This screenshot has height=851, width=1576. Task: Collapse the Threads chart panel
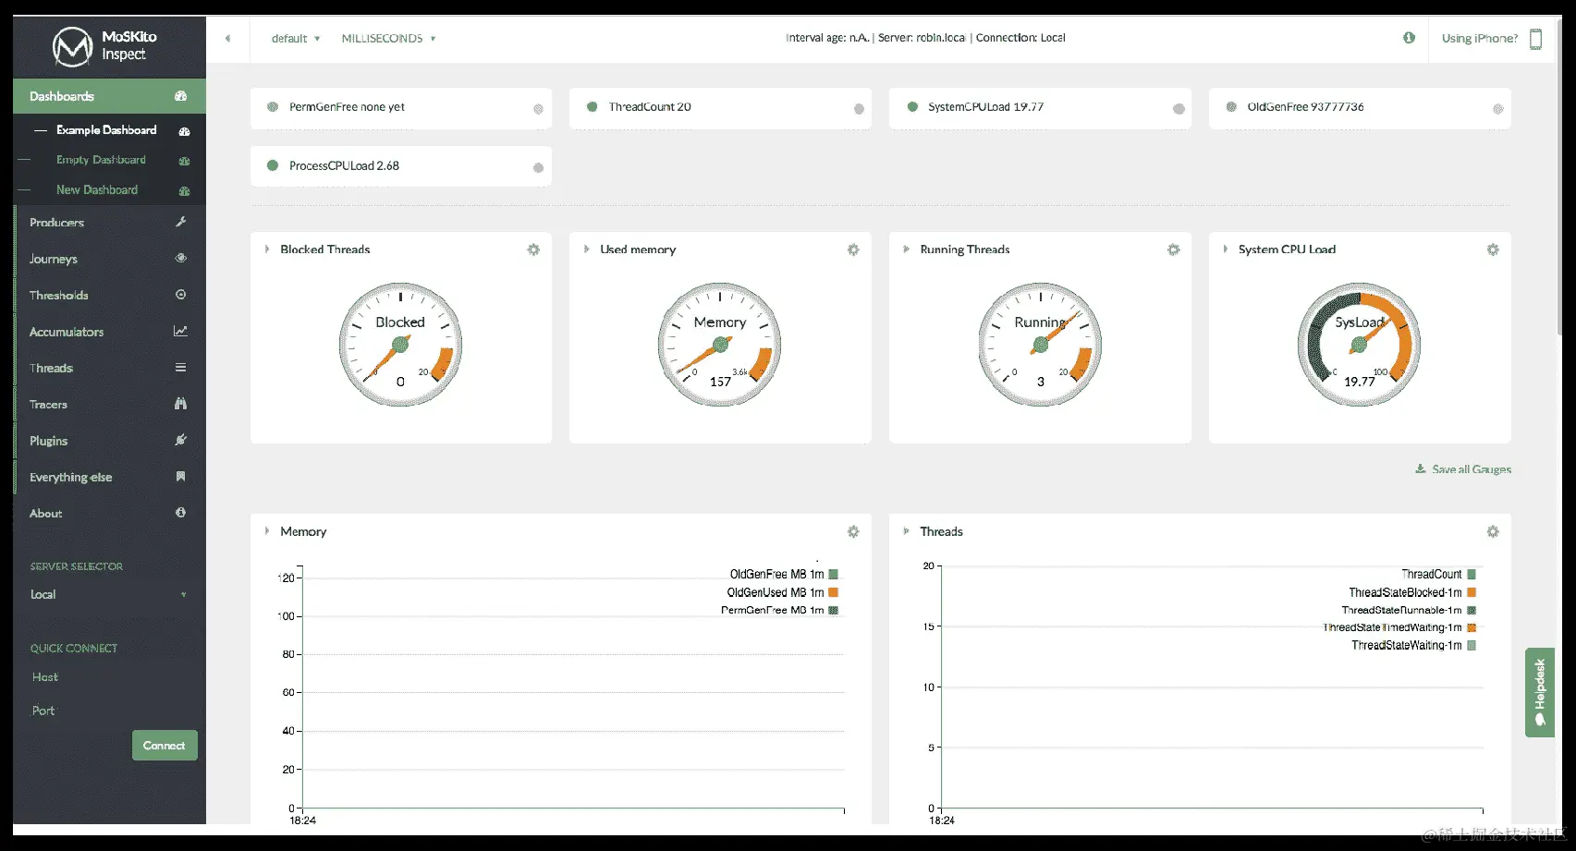(906, 531)
